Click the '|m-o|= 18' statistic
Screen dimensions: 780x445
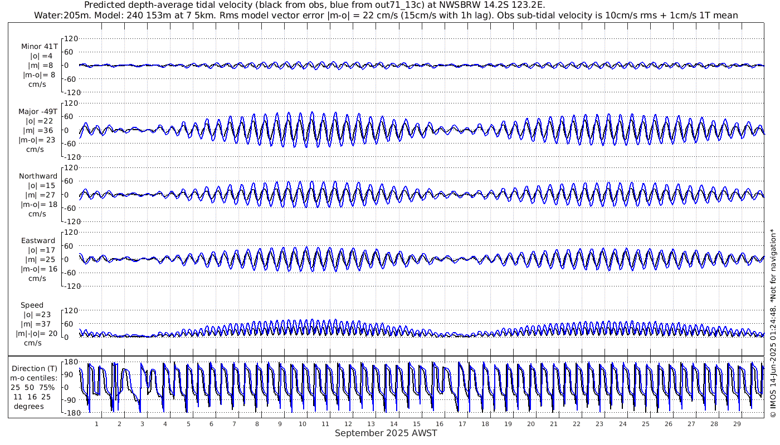point(38,205)
